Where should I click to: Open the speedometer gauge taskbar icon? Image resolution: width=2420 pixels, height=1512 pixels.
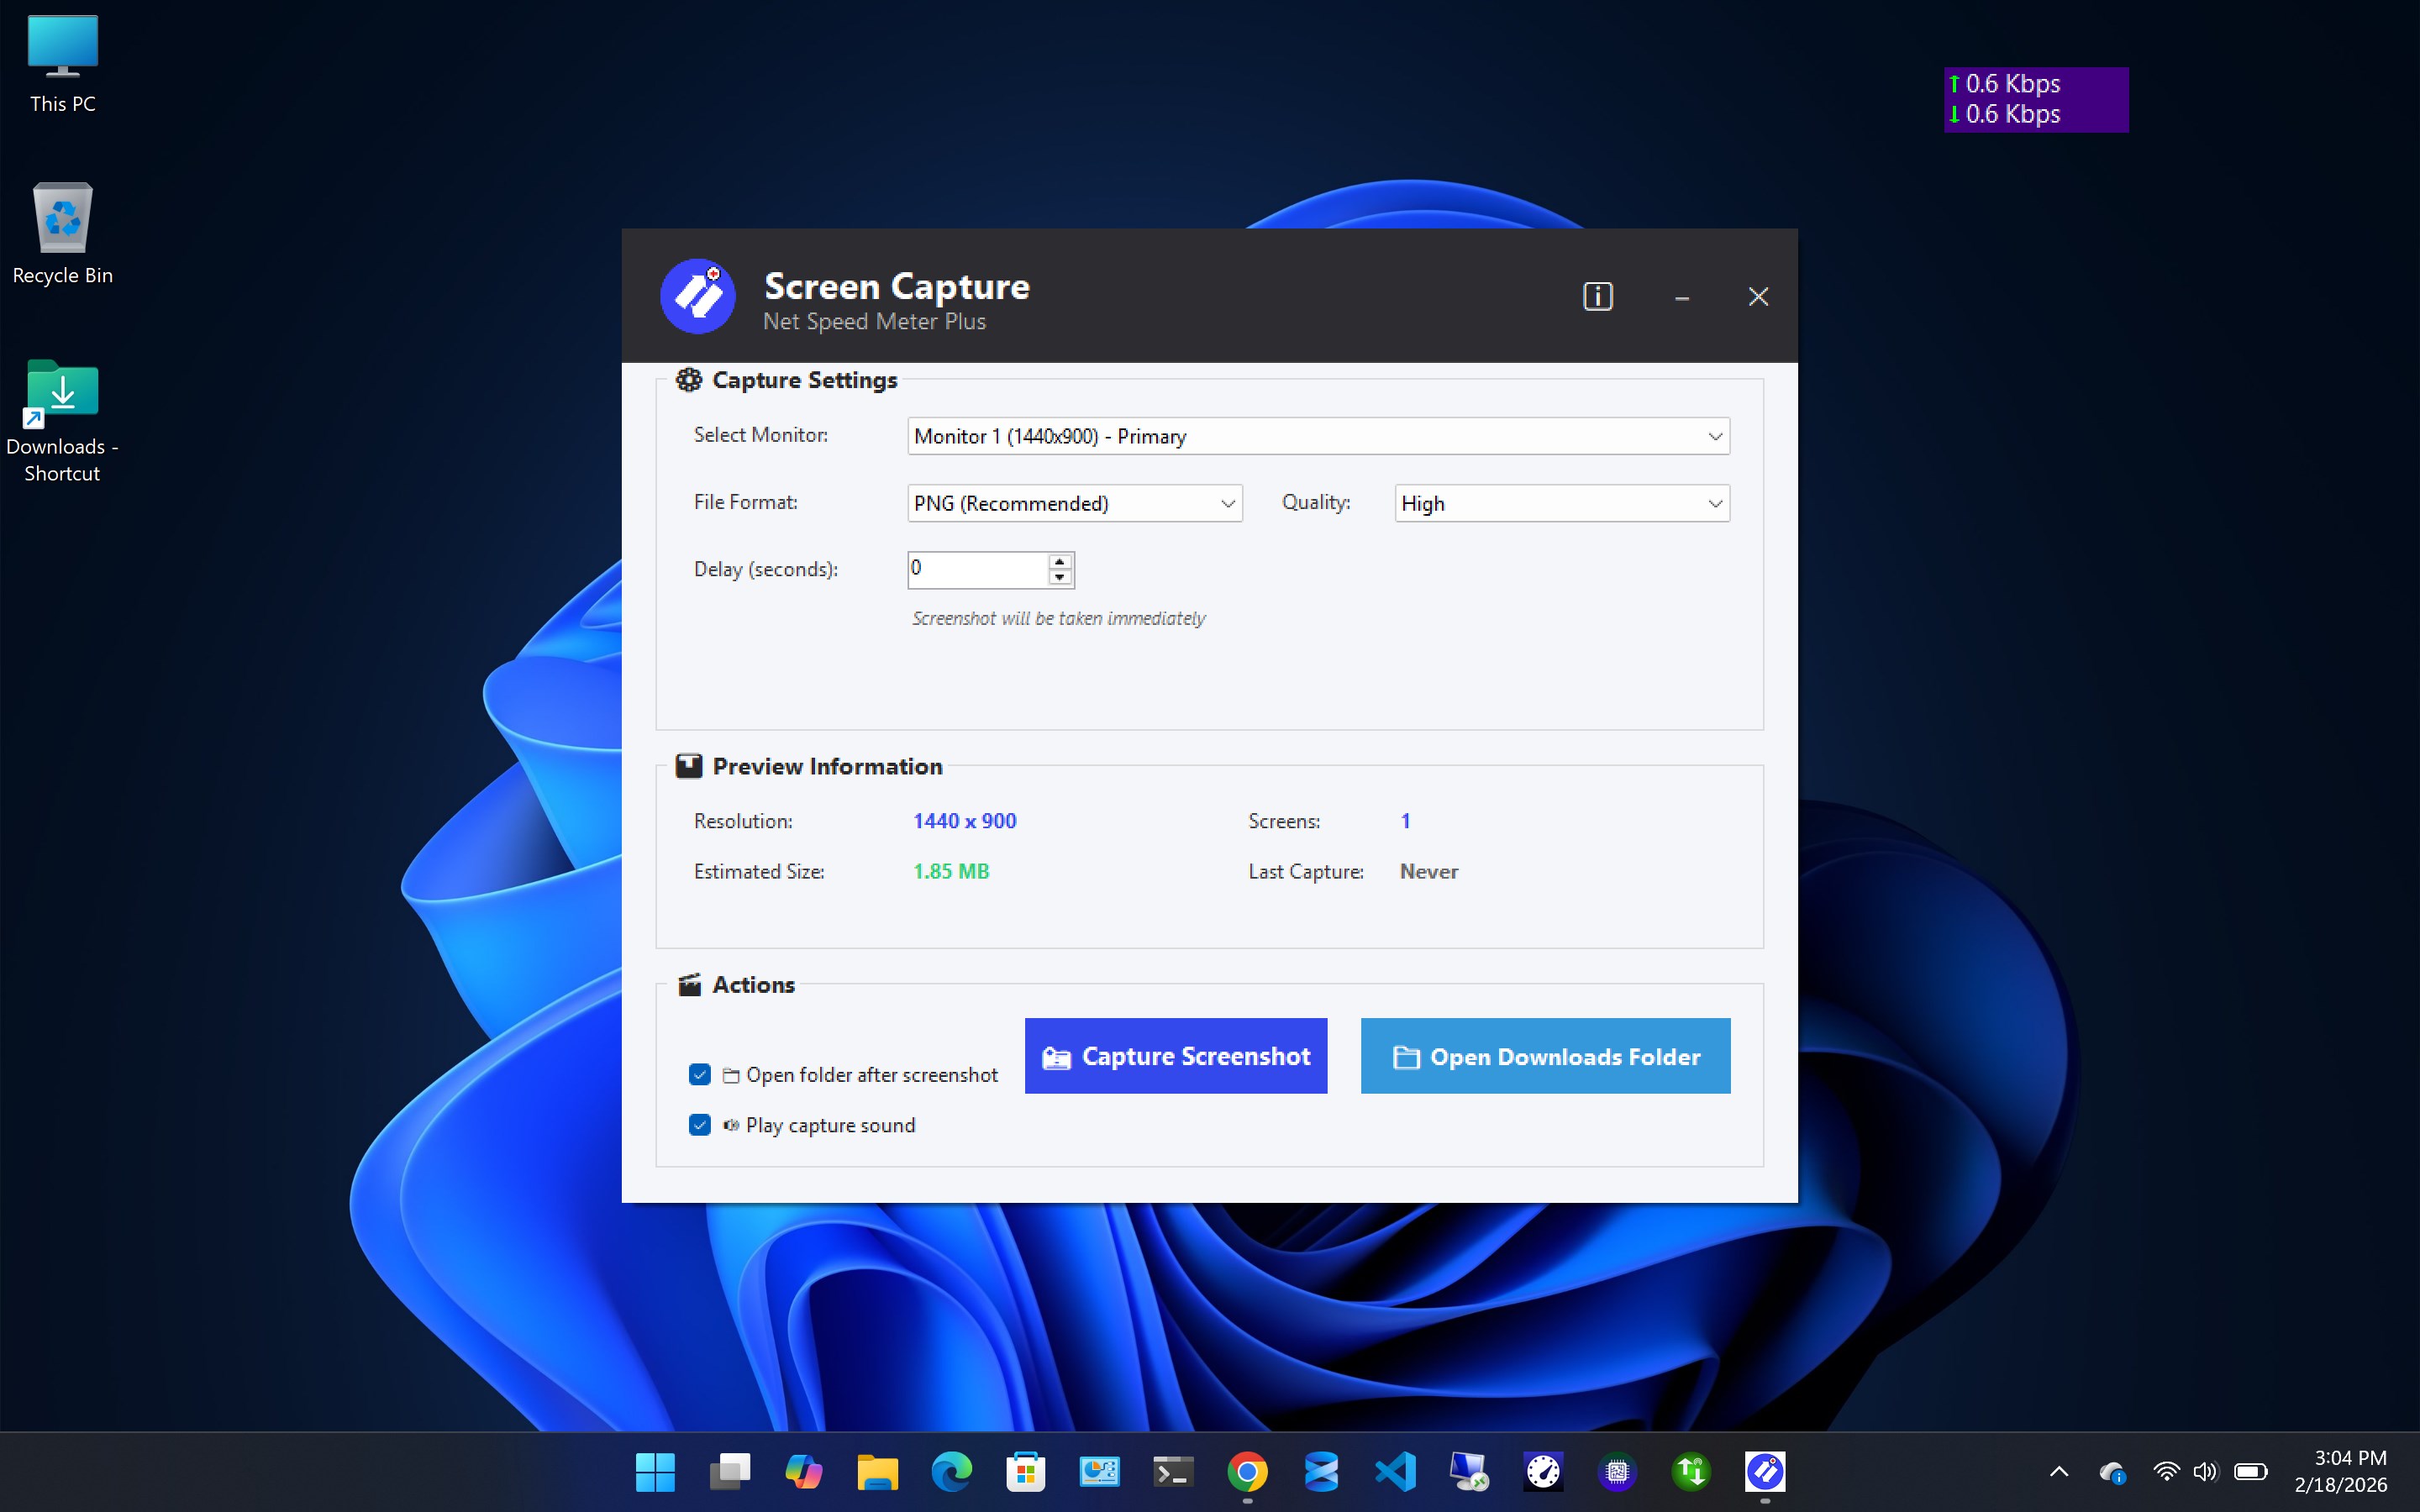coord(1544,1472)
